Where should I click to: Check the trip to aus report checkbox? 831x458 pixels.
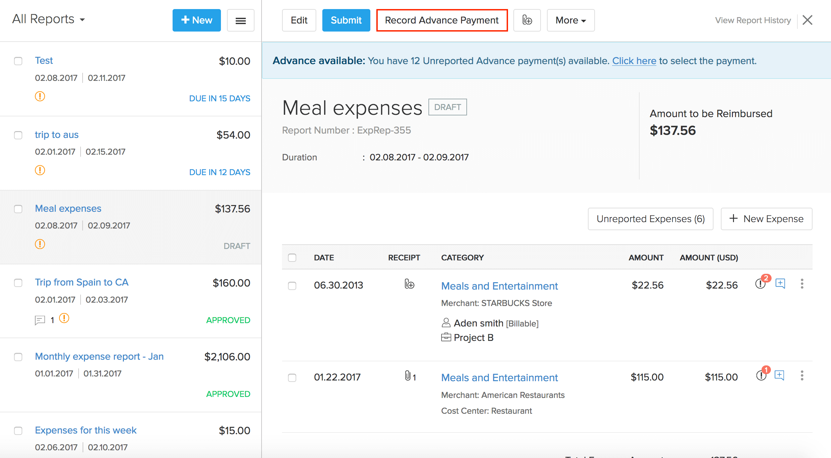(x=18, y=135)
